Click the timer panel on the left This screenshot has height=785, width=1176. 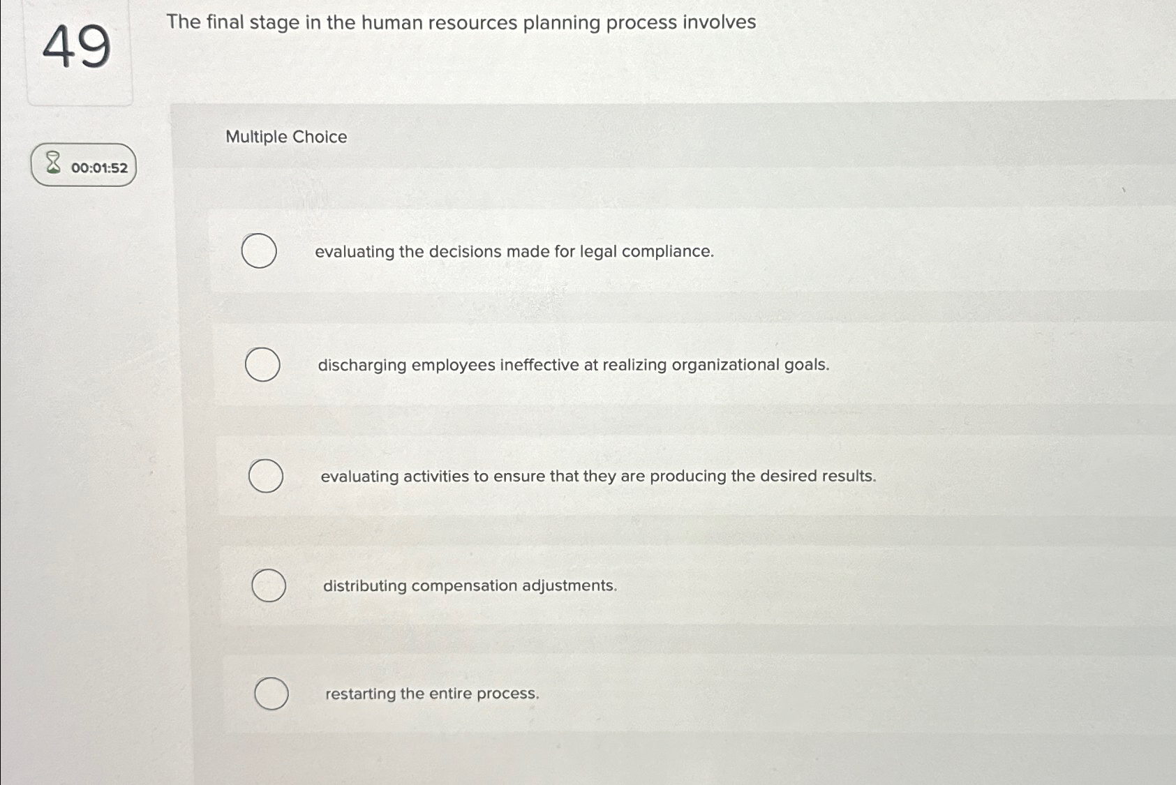click(84, 166)
